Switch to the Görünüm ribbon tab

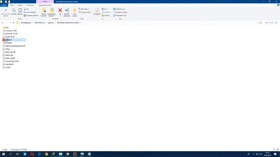pyautogui.click(x=30, y=5)
